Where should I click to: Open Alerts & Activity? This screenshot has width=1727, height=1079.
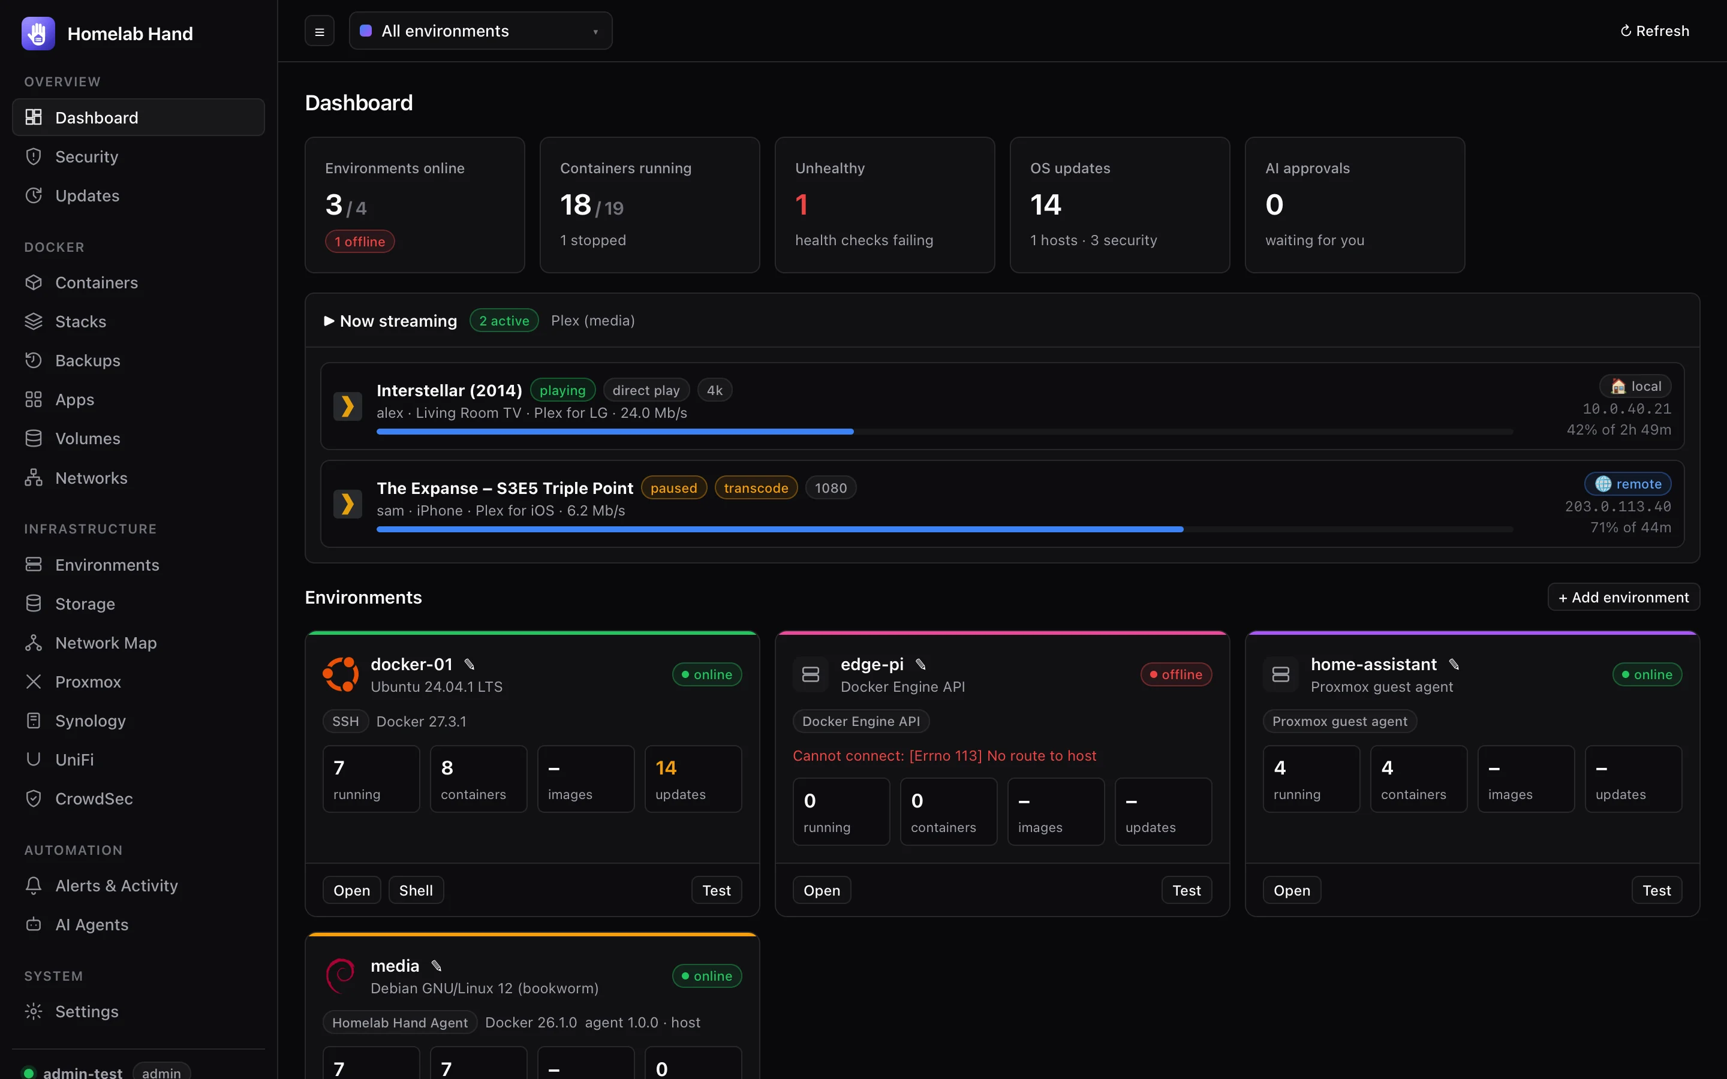click(139, 885)
